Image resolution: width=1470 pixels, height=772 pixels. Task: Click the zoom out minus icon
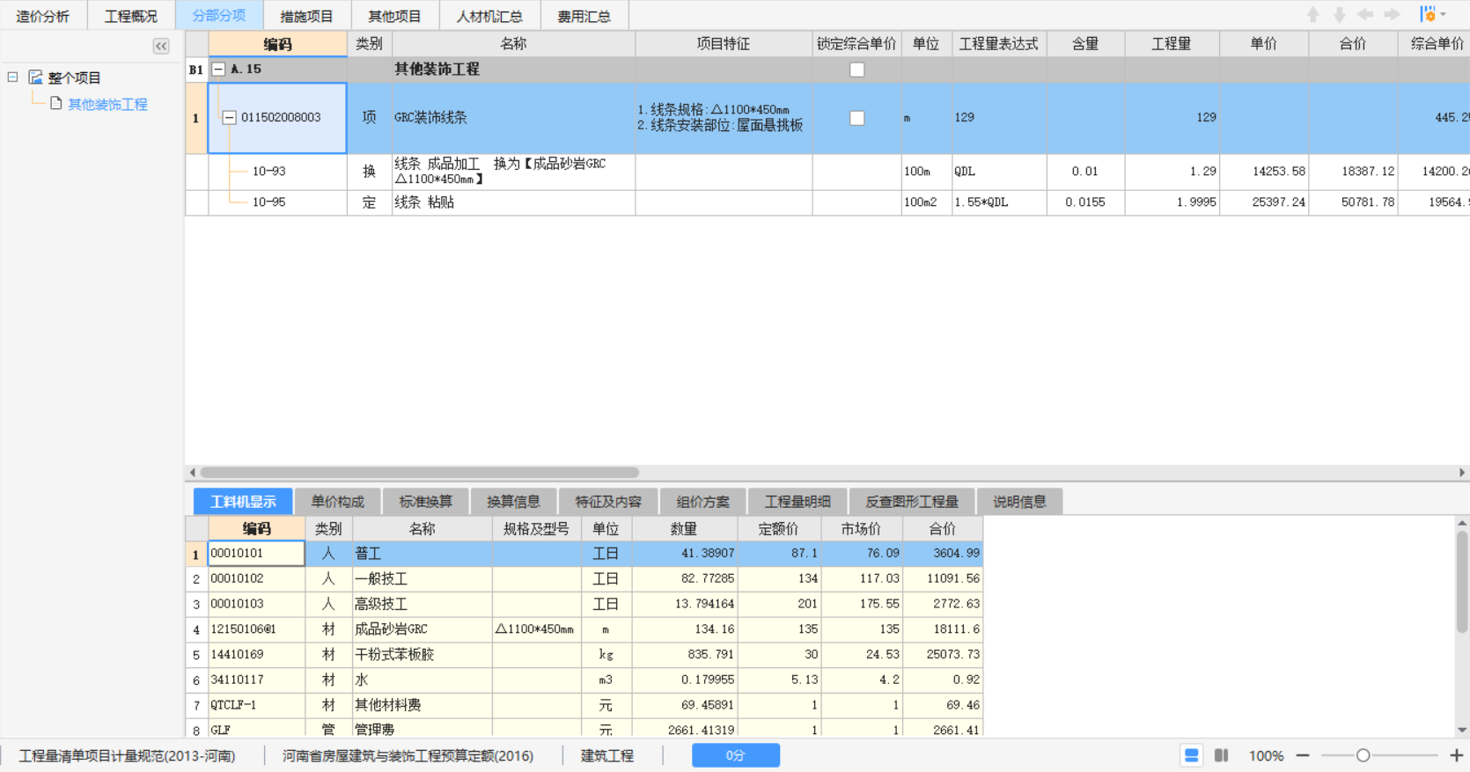[x=1303, y=755]
